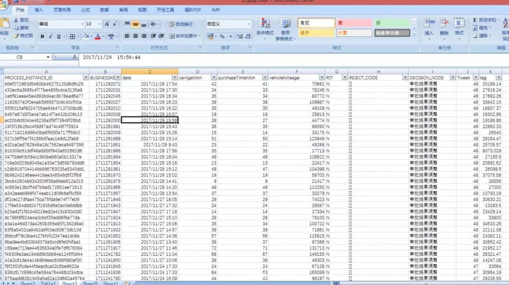Viewport: 509px width, 285px height.
Task: Click the decrease decimal icon
Action: coord(248,36)
